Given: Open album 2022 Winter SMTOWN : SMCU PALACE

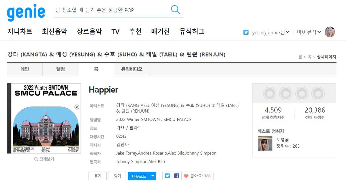Looking at the screenshot, I should coord(154,120).
